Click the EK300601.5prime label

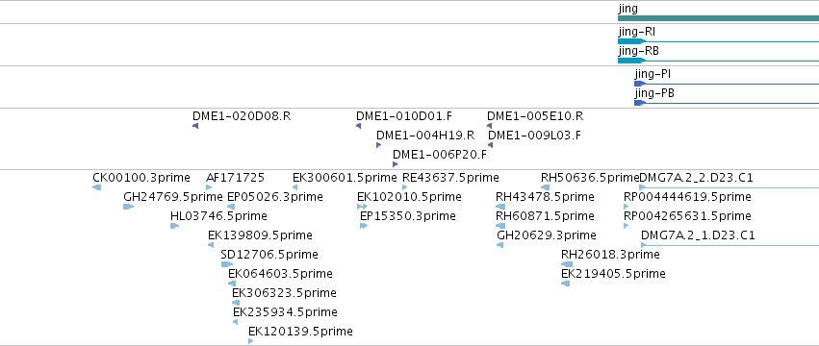click(345, 178)
